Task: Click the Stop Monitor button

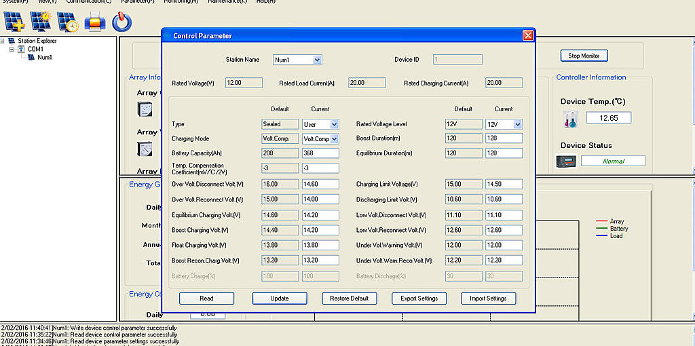Action: (x=584, y=56)
